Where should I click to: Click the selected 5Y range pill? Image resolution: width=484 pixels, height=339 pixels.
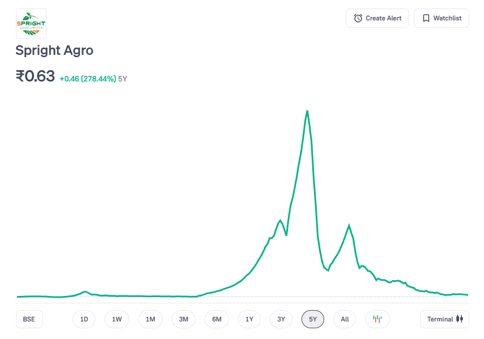313,319
